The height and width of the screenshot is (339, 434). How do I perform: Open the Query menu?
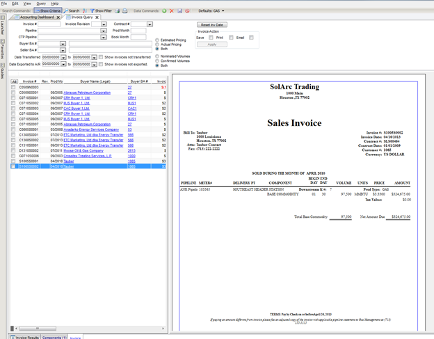click(x=41, y=3)
